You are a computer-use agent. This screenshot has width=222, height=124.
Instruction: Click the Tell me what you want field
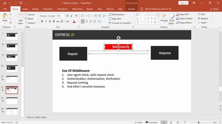[x=158, y=9]
